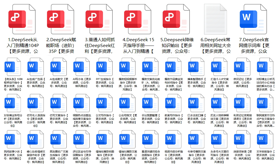Select the '公文写作指令' Word document

(104, 103)
